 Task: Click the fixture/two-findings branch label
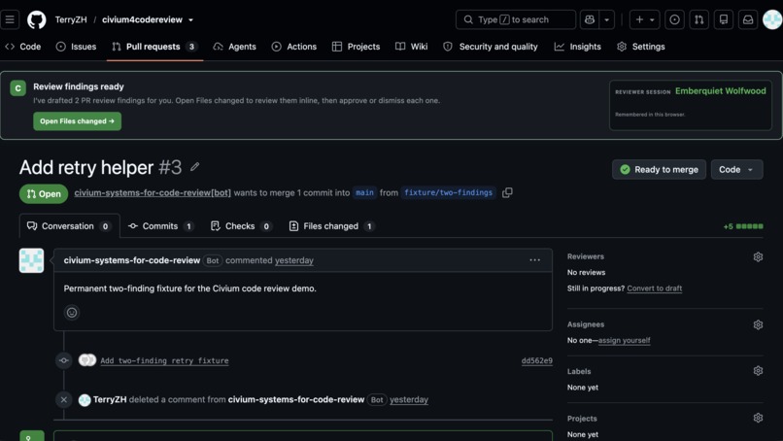(448, 192)
